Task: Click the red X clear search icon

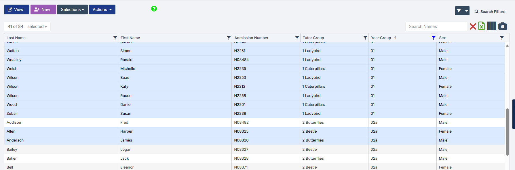Action: click(473, 26)
